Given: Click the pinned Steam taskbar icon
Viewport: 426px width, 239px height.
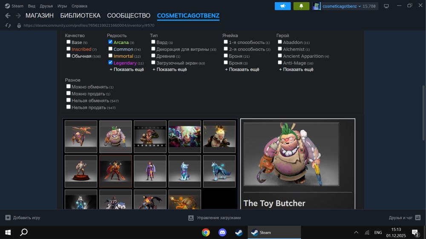Looking at the screenshot, I should tap(239, 233).
